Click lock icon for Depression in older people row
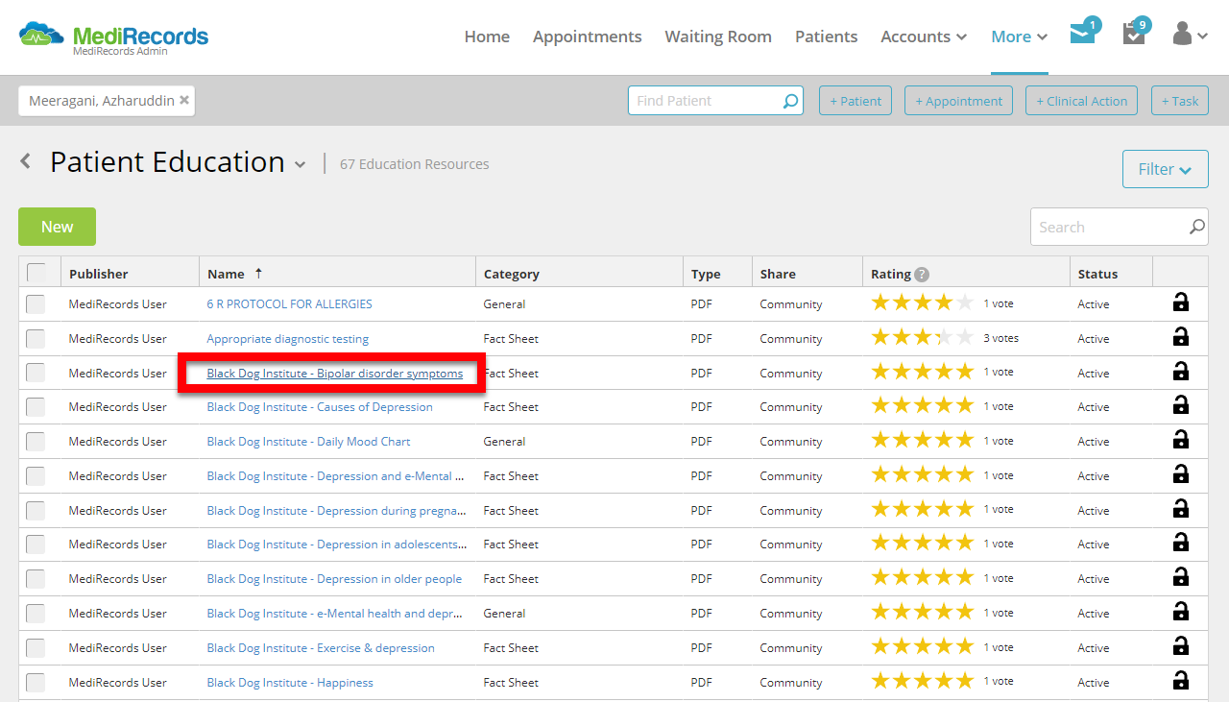Viewport: 1229px width, 702px height. (x=1181, y=577)
